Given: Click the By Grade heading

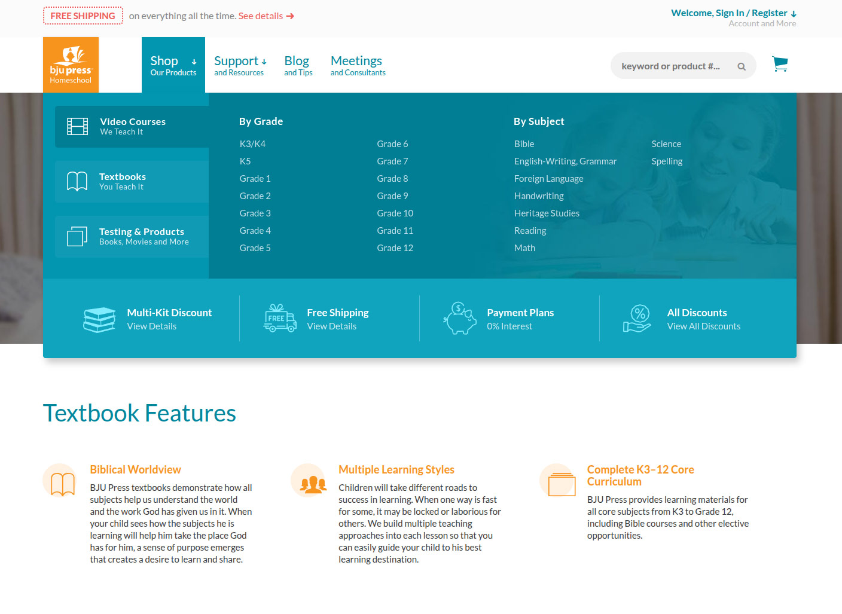Looking at the screenshot, I should (261, 121).
